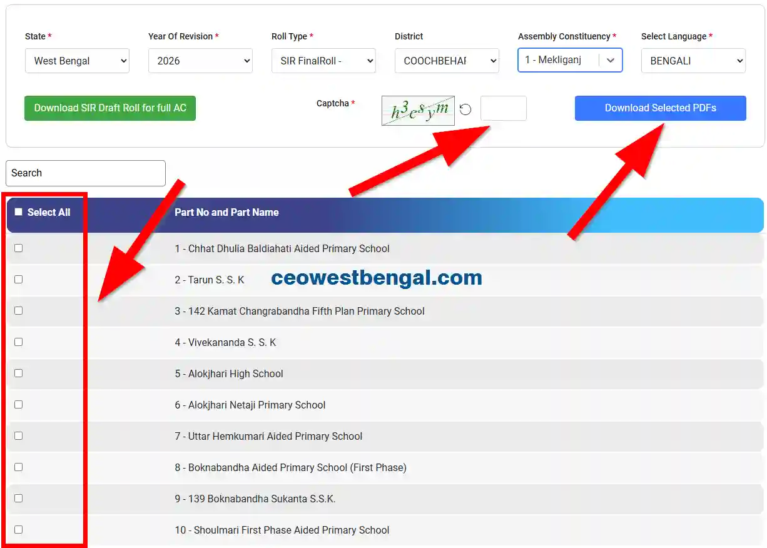Open the State dropdown
767x548 pixels.
tap(77, 61)
